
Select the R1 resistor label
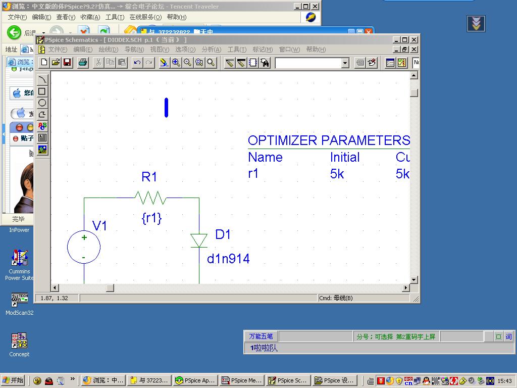[x=149, y=177]
